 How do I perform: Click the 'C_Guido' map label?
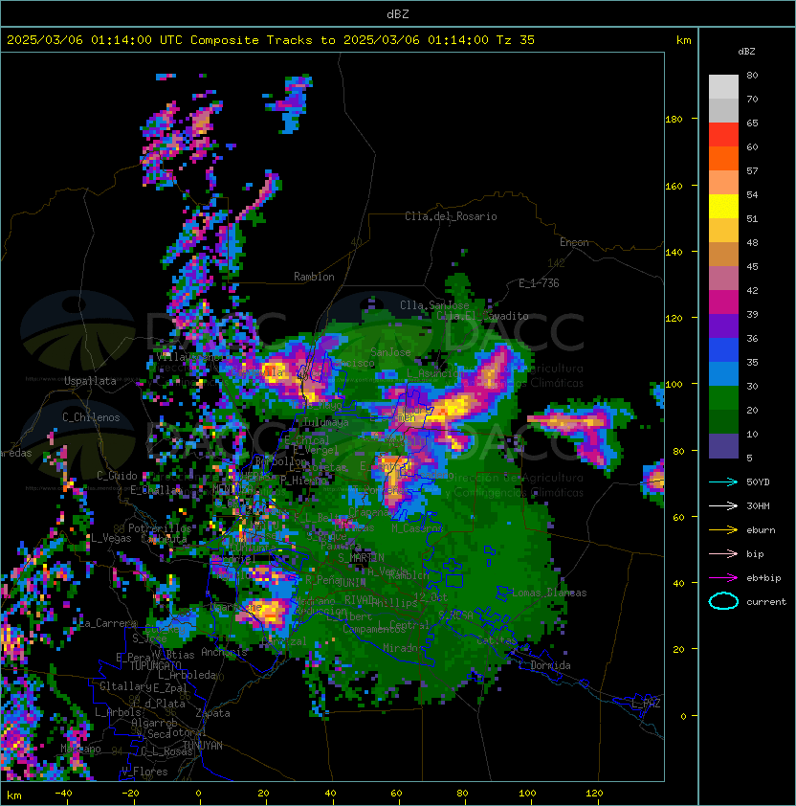[x=117, y=476]
